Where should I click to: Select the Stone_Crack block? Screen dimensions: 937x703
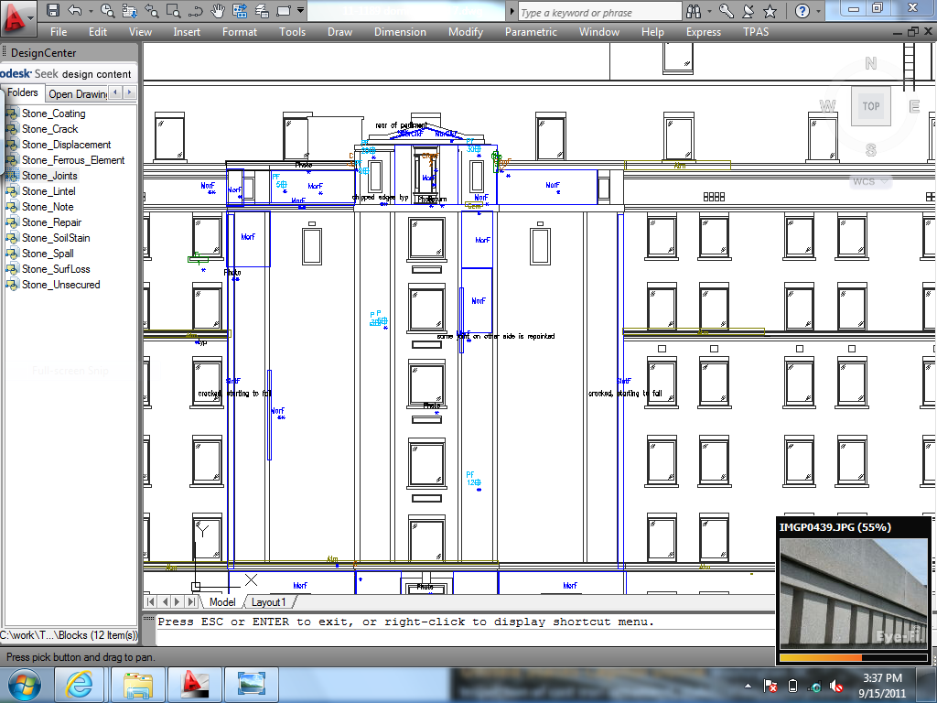pyautogui.click(x=49, y=129)
